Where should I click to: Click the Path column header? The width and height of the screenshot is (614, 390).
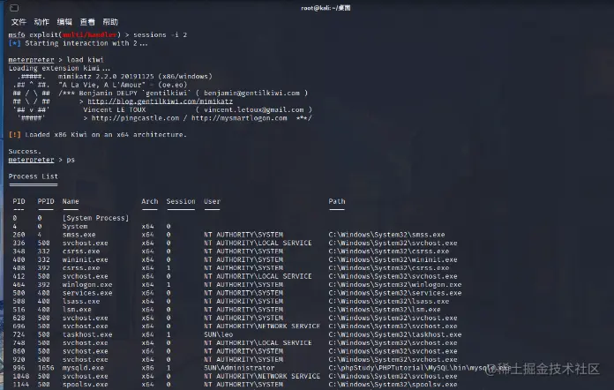point(337,201)
